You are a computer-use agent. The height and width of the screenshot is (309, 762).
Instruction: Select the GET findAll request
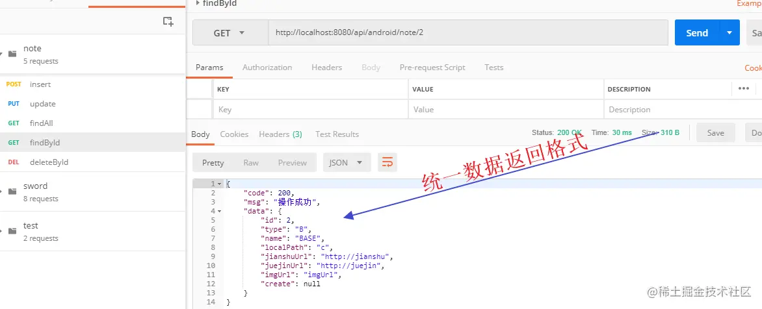93,123
